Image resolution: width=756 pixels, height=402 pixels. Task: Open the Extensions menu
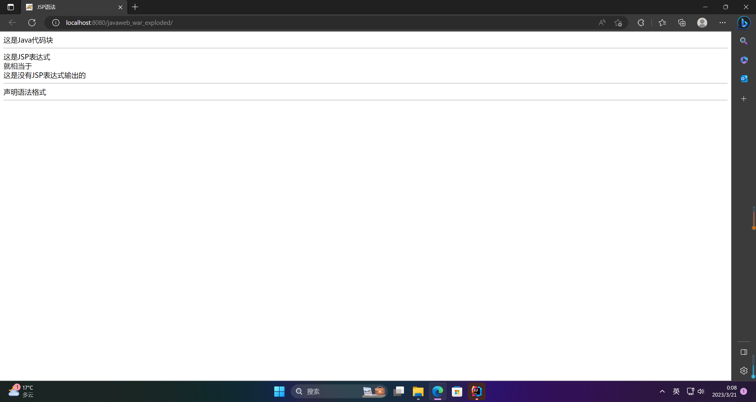pos(641,22)
